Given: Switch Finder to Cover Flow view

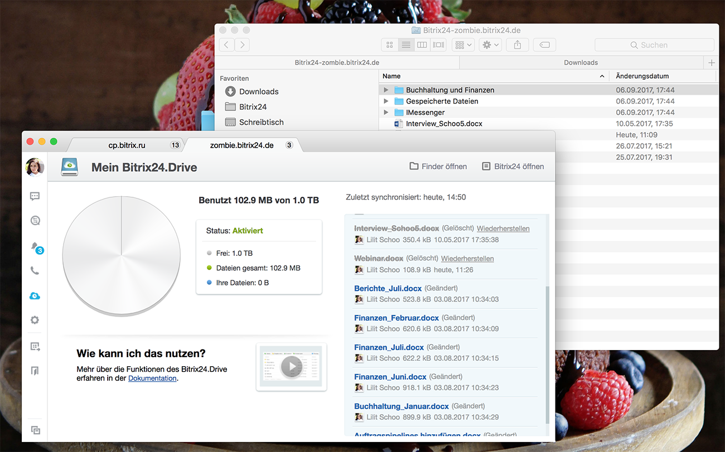Looking at the screenshot, I should 438,45.
